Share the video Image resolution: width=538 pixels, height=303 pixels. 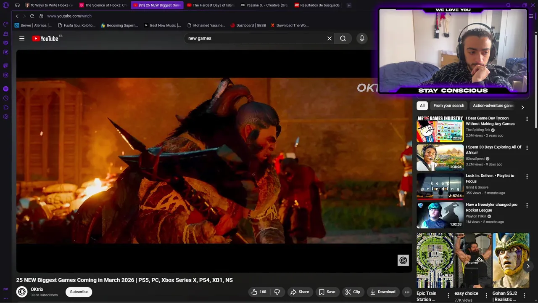tap(300, 292)
